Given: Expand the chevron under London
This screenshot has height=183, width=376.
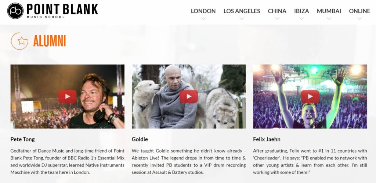Looking at the screenshot, I should (203, 18).
